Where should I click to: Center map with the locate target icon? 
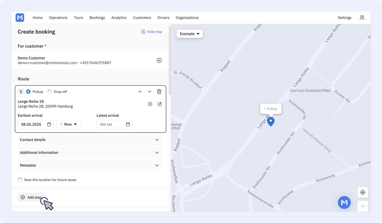(x=363, y=192)
